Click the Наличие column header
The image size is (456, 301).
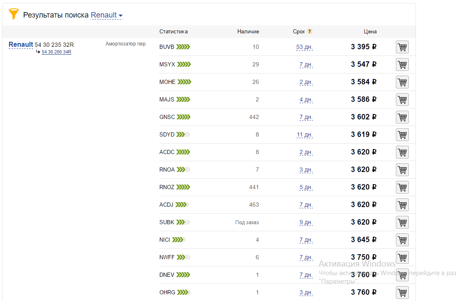pyautogui.click(x=248, y=31)
